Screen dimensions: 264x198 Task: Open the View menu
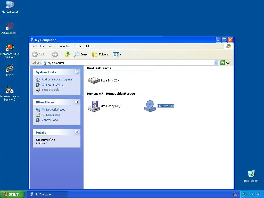(x=52, y=46)
